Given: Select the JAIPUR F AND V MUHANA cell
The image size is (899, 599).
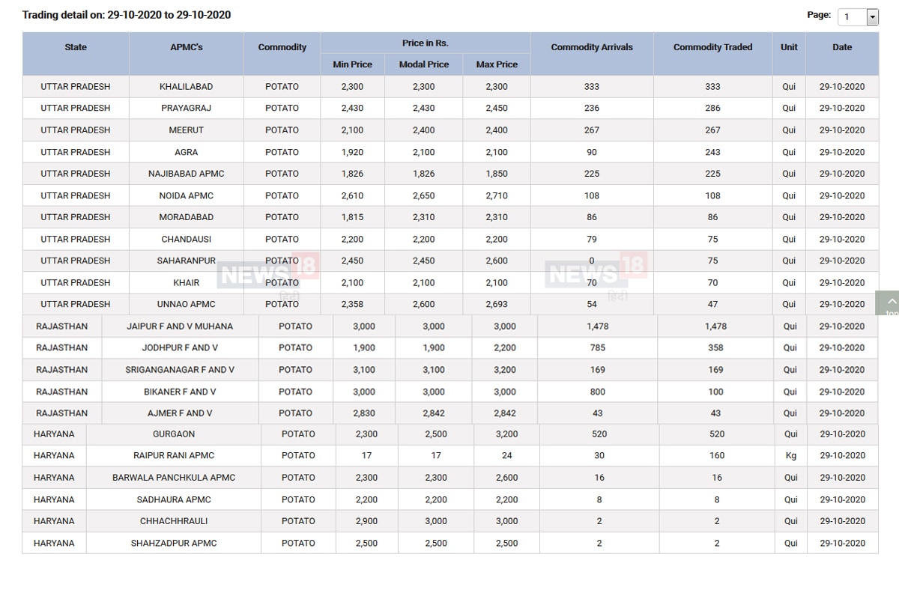Looking at the screenshot, I should pos(180,326).
